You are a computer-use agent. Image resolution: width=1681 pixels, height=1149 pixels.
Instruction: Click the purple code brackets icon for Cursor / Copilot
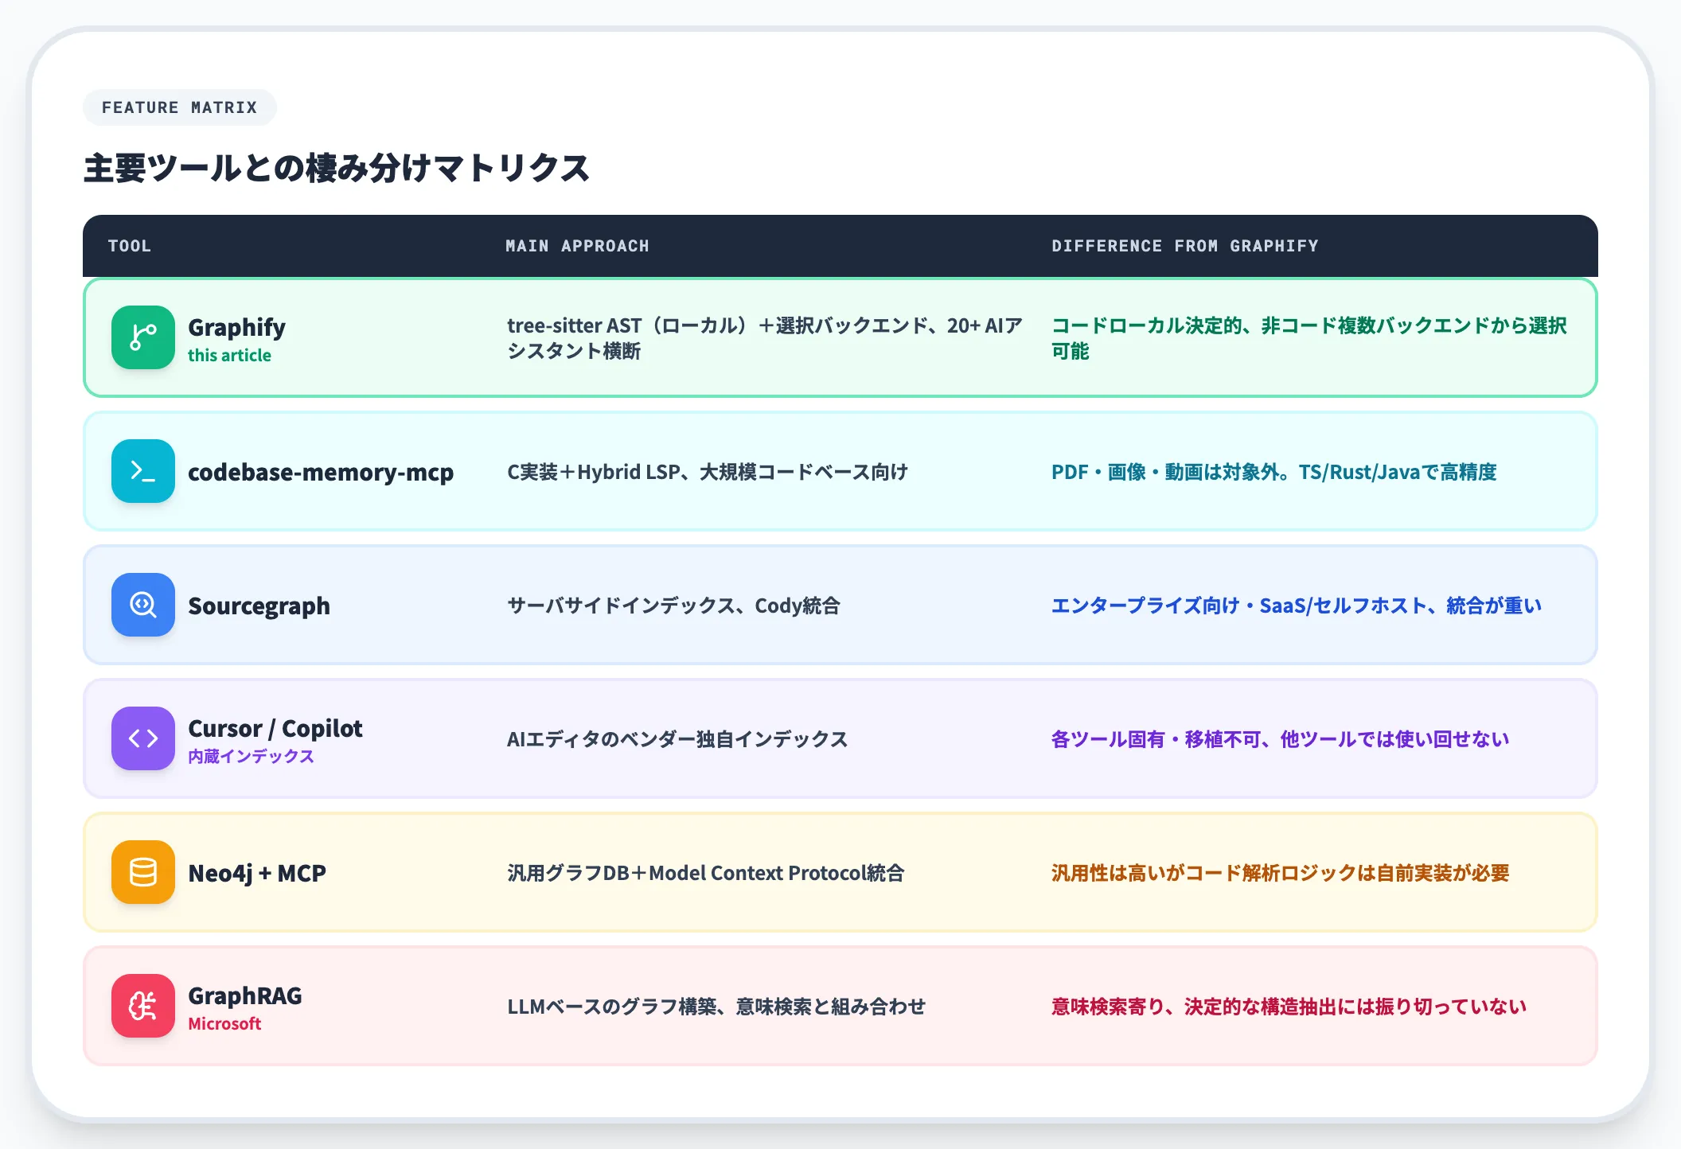tap(143, 738)
